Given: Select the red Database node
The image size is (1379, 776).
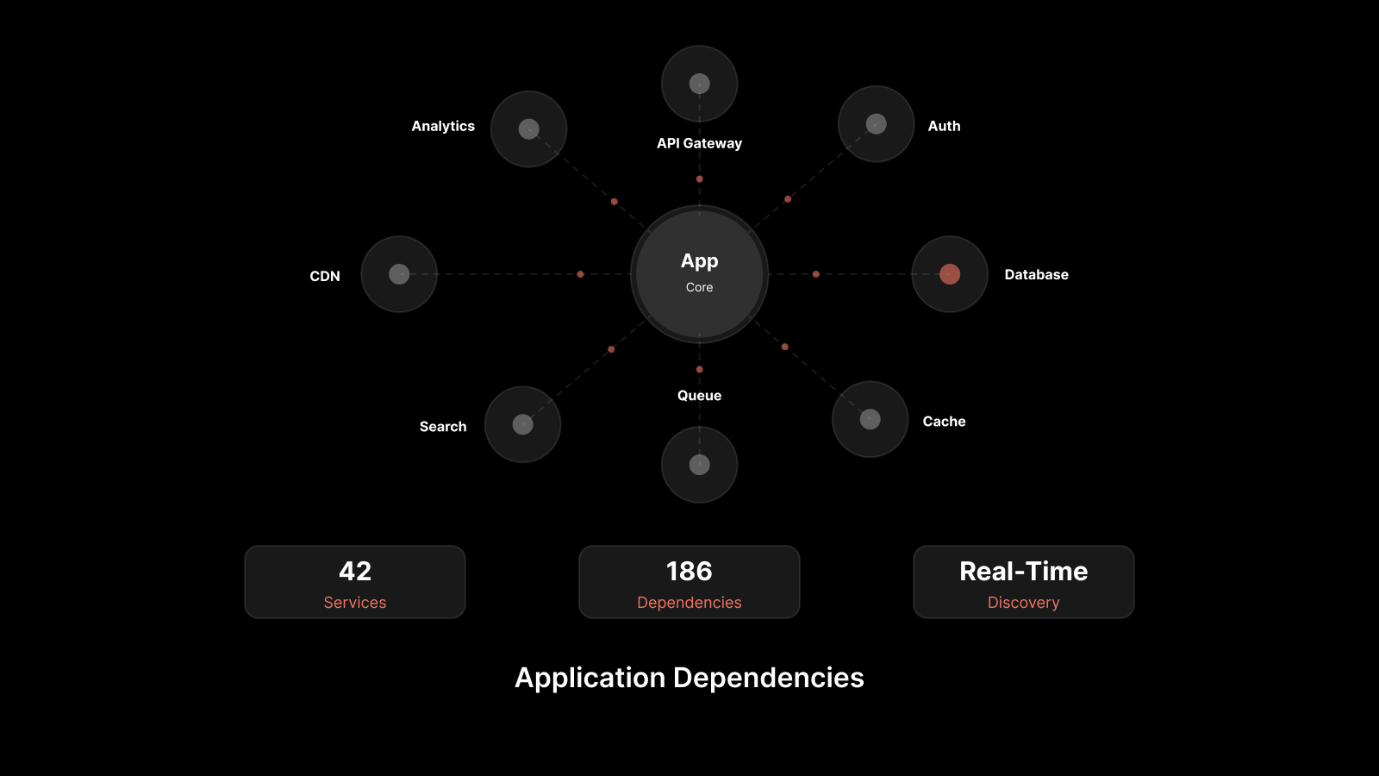Looking at the screenshot, I should pos(949,274).
